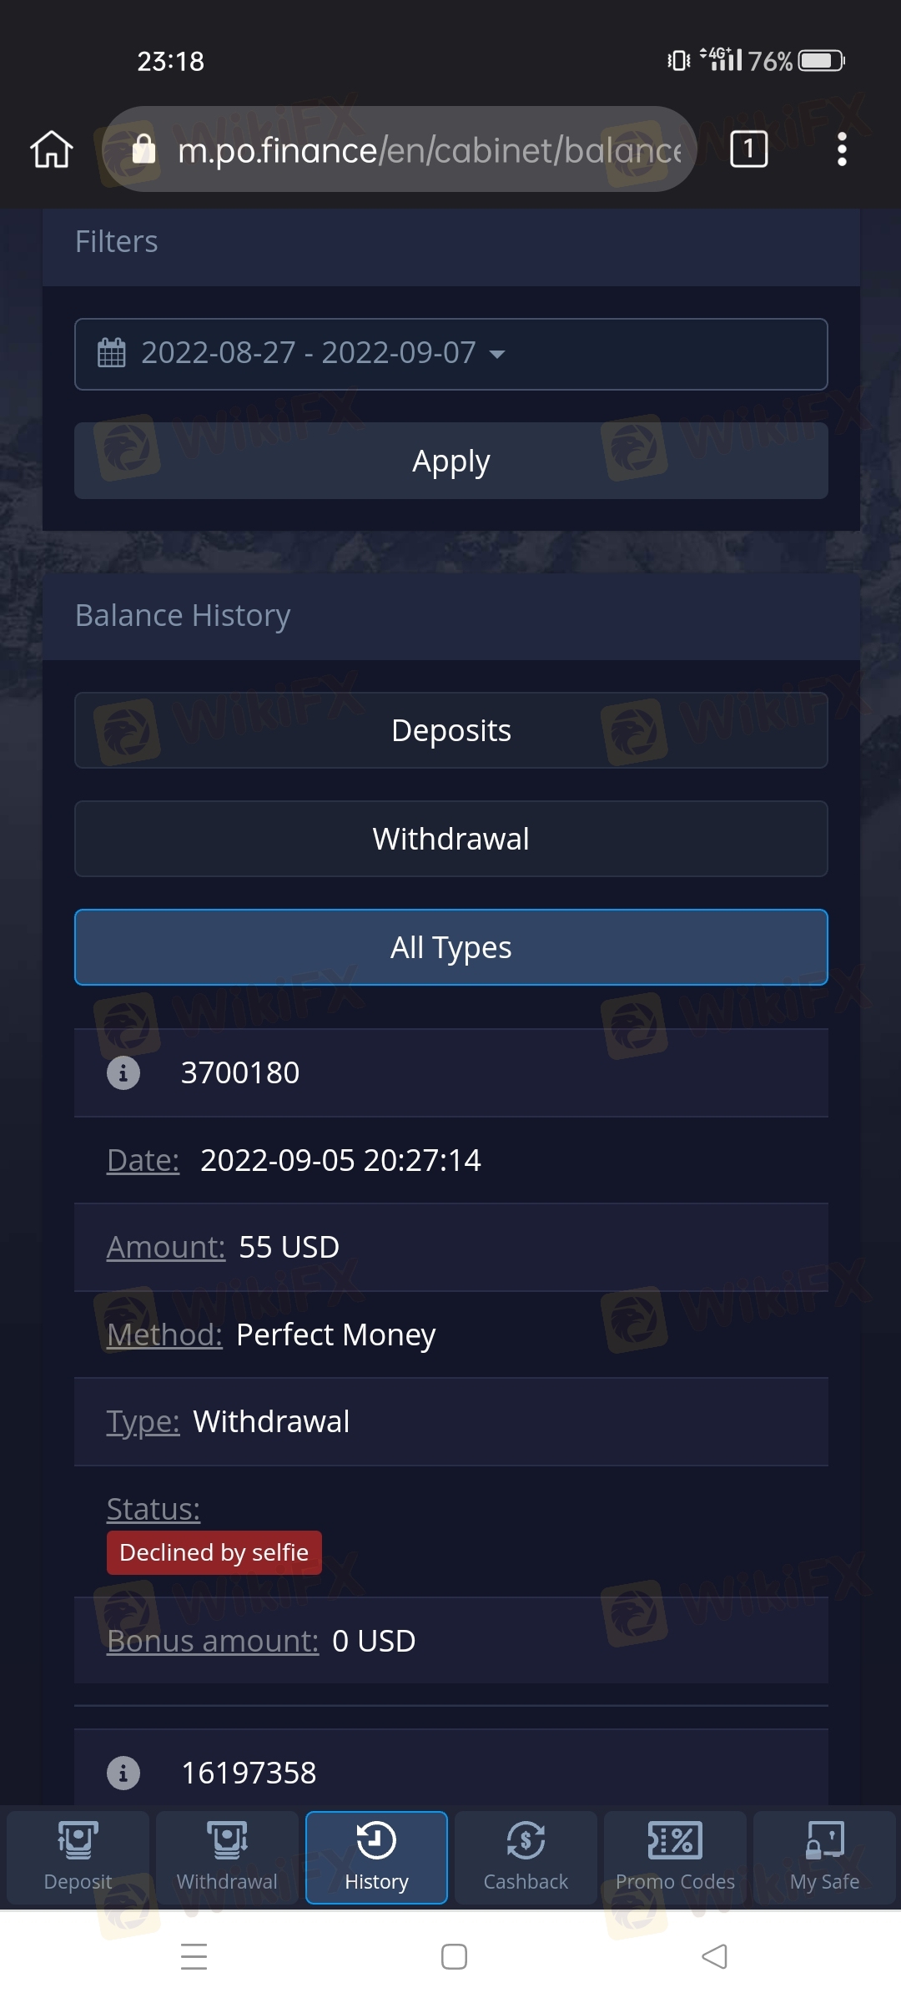Switch to the Withdrawal tab in bottom bar
The height and width of the screenshot is (2003, 901).
point(227,1857)
